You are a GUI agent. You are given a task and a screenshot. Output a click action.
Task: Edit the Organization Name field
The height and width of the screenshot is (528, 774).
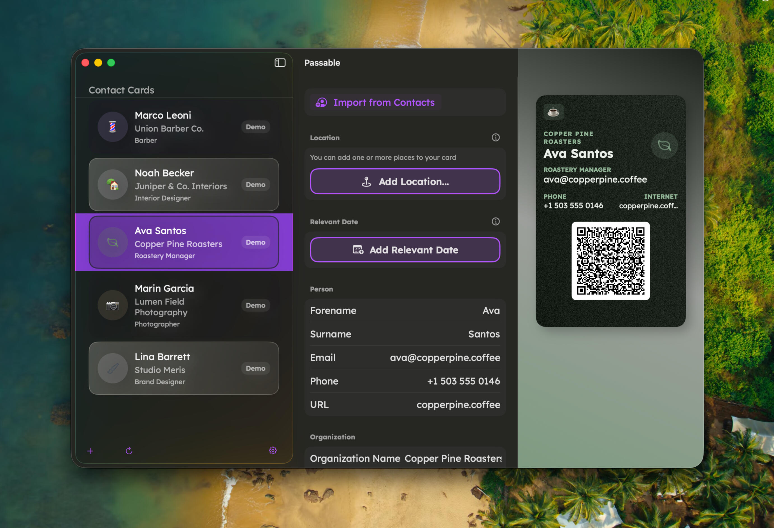pos(453,458)
